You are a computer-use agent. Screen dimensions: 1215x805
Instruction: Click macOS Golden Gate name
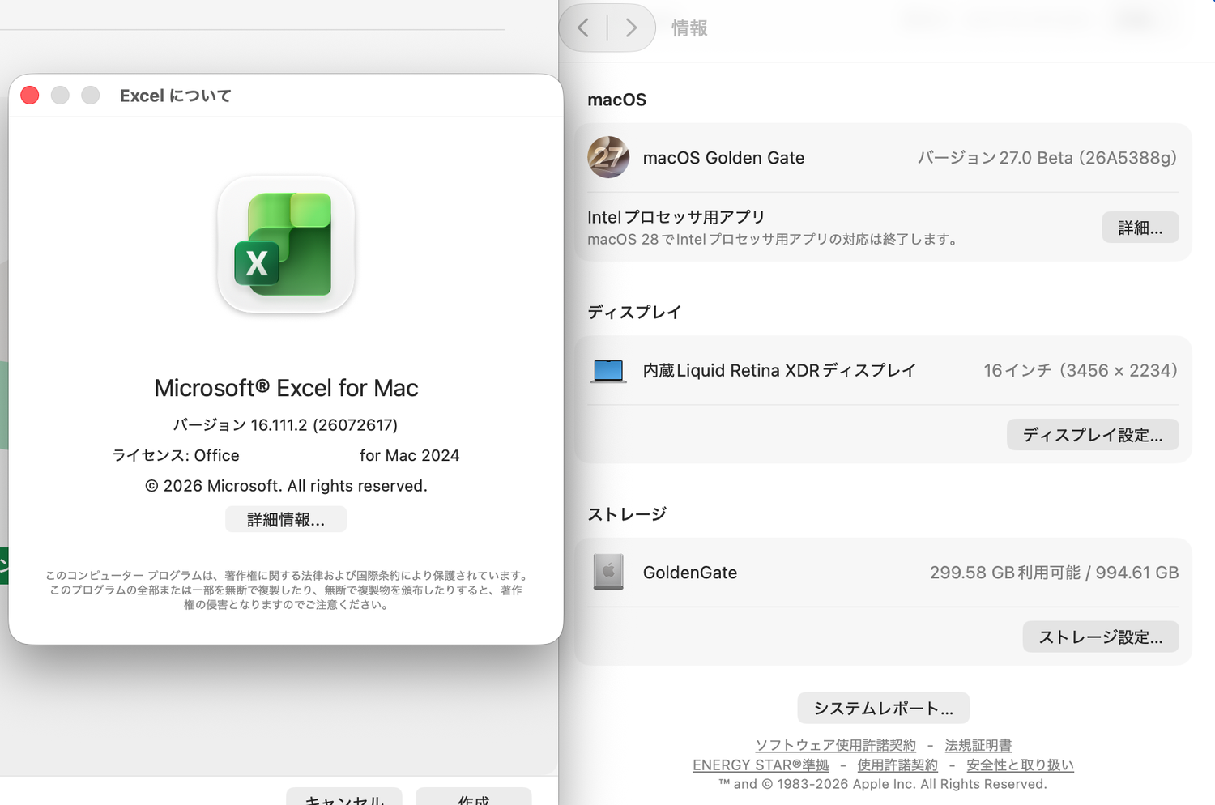723,158
